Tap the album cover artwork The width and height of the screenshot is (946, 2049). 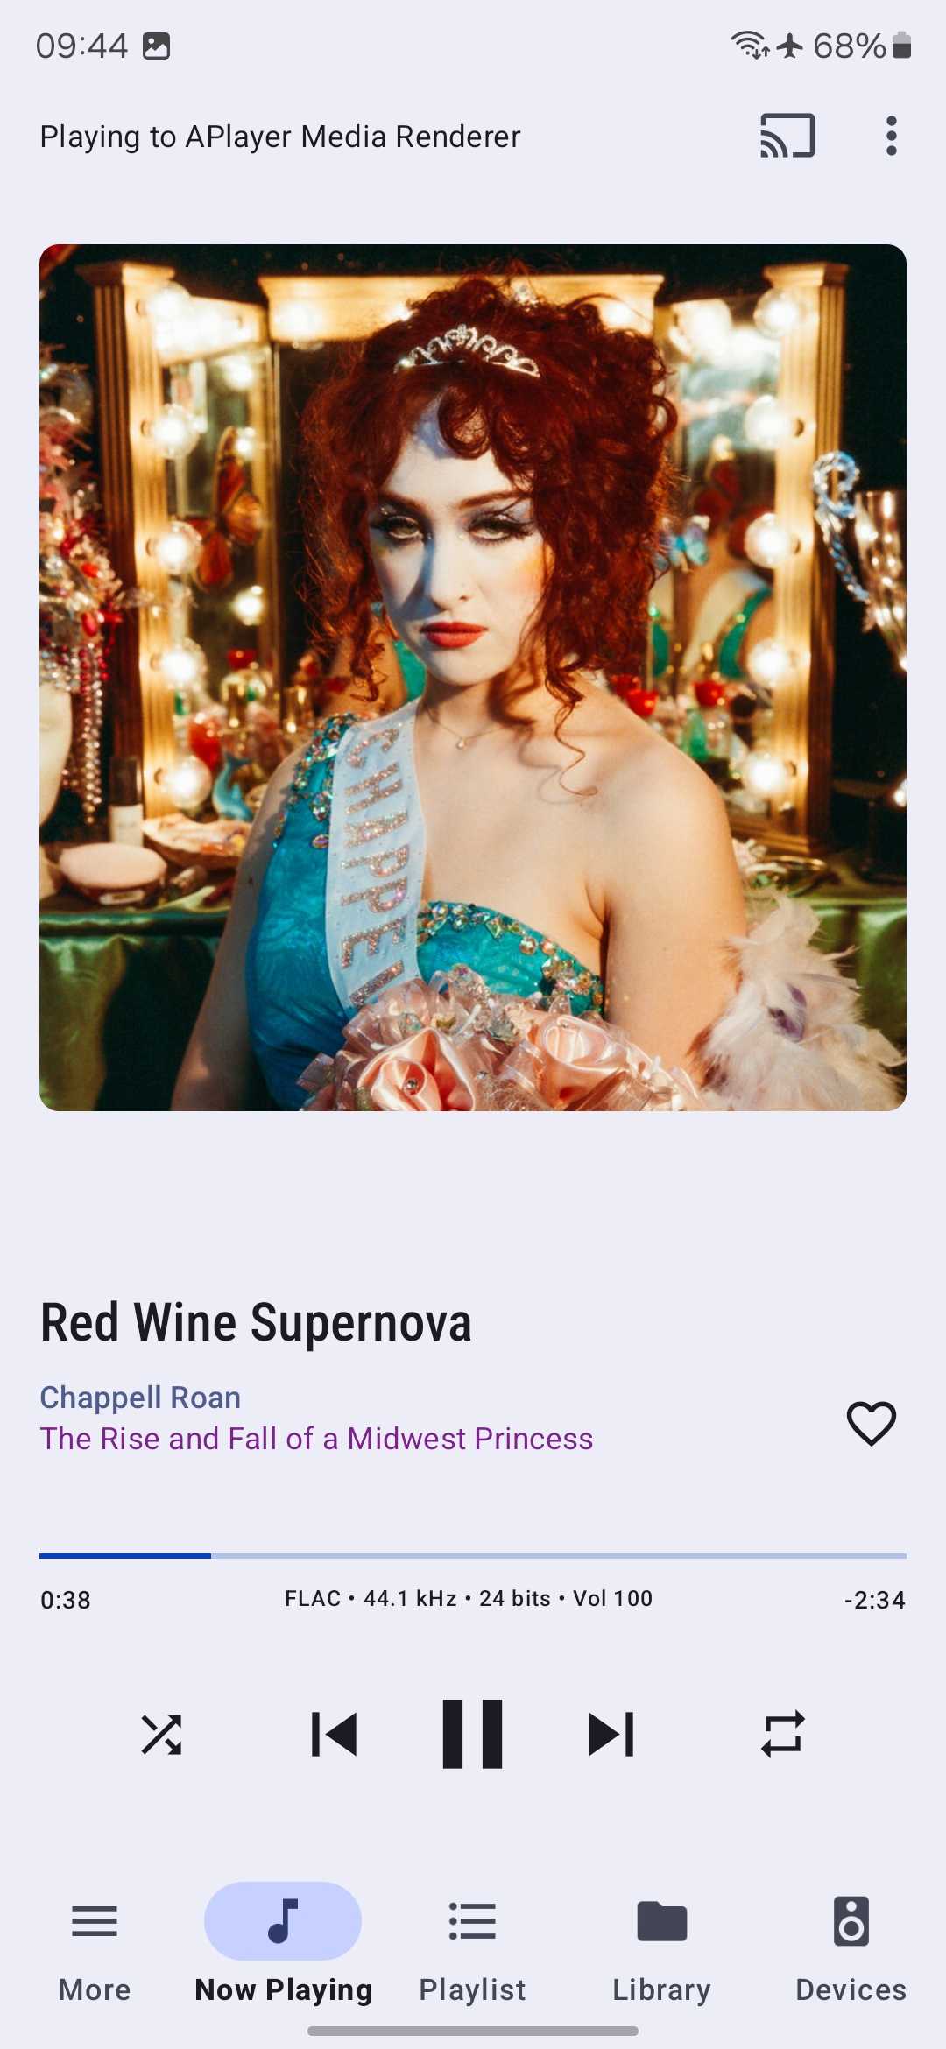tap(473, 678)
